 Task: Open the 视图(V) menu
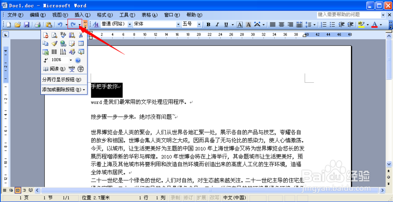pyautogui.click(x=60, y=15)
